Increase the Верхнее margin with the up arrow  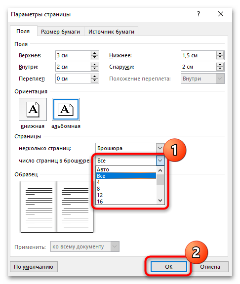pyautogui.click(x=94, y=53)
